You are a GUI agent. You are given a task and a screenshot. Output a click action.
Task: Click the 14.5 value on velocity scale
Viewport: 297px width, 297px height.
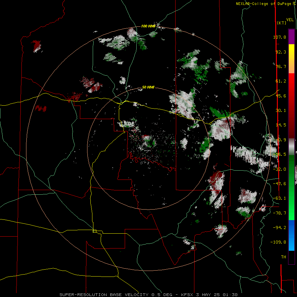(281, 125)
